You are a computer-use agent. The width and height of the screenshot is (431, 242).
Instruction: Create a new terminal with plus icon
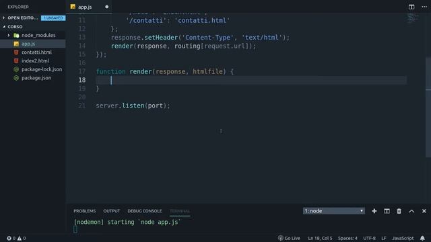tap(374, 211)
